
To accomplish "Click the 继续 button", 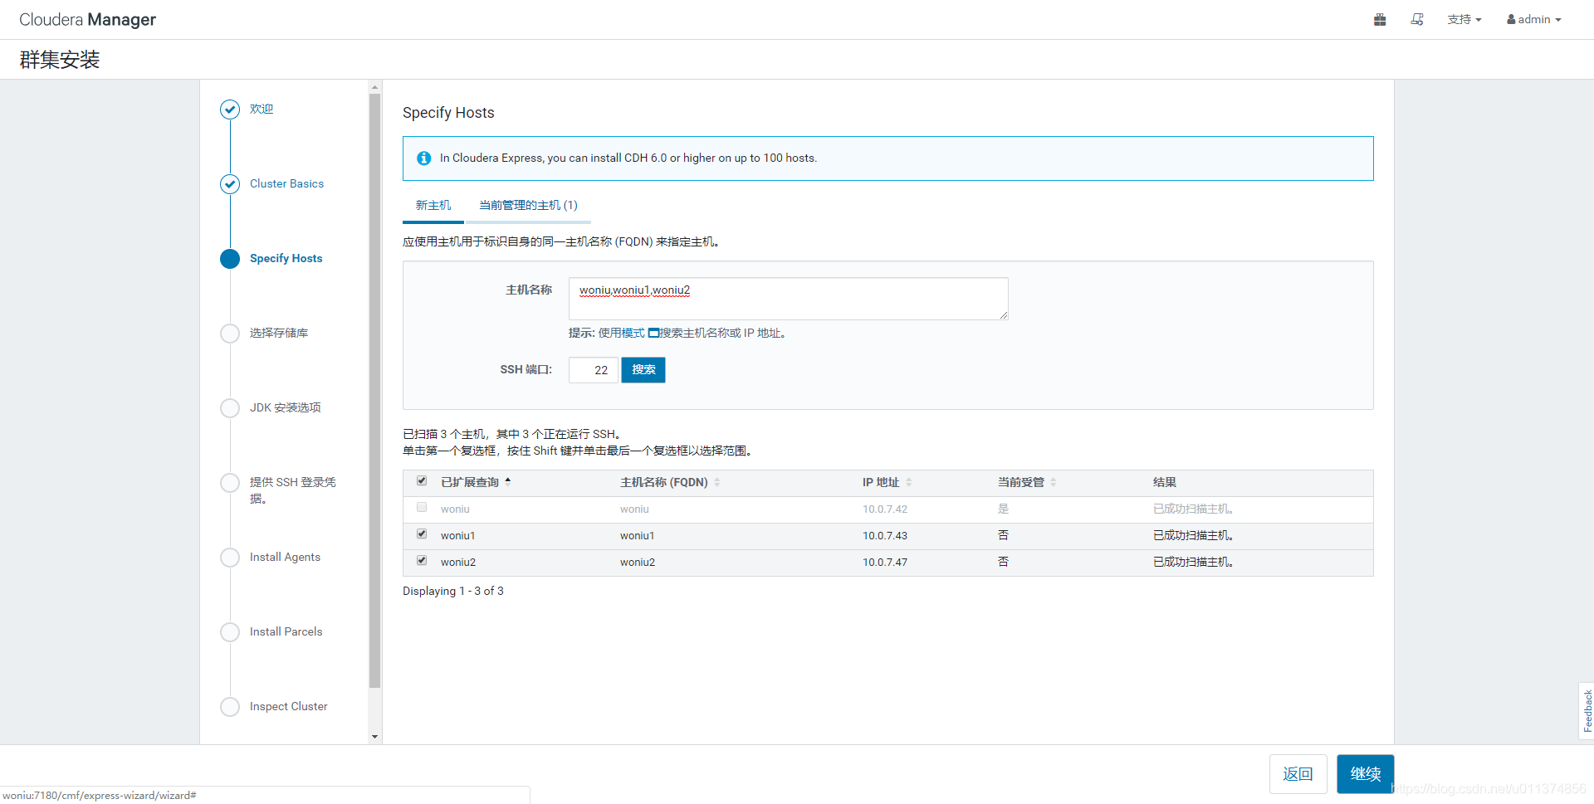I will pos(1366,774).
